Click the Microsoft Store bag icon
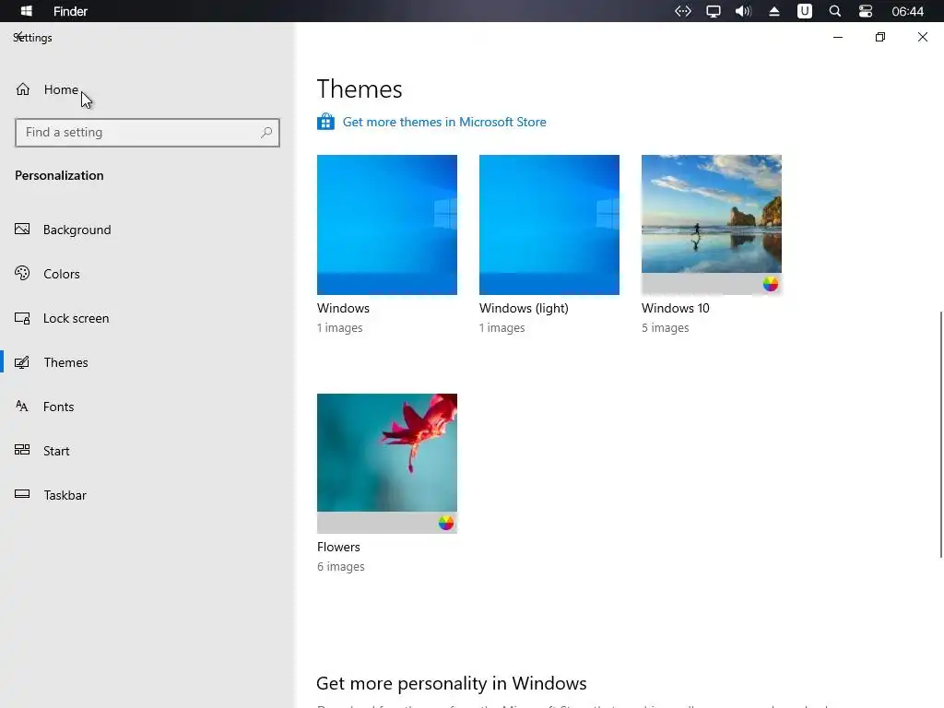This screenshot has height=708, width=944. 325,122
